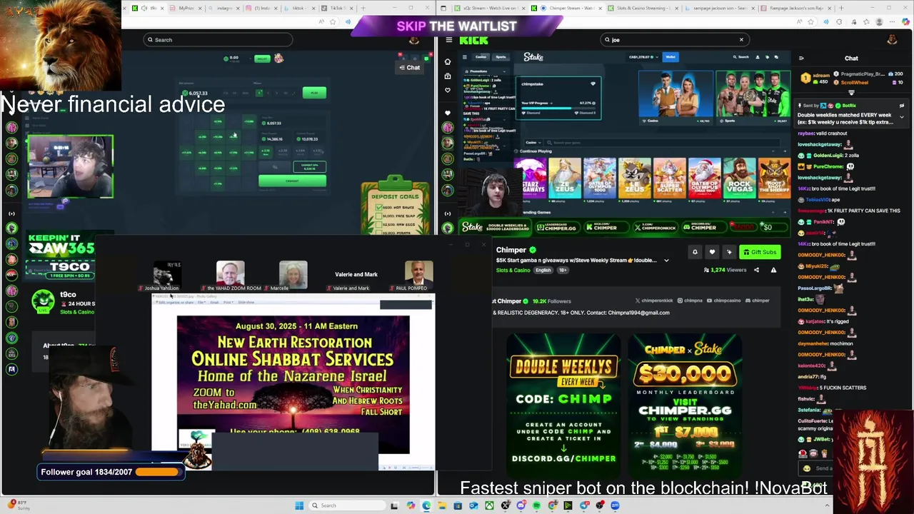Select the YAHAD ZOOM ROOM participant thumbnail
914x514 pixels.
click(x=231, y=276)
